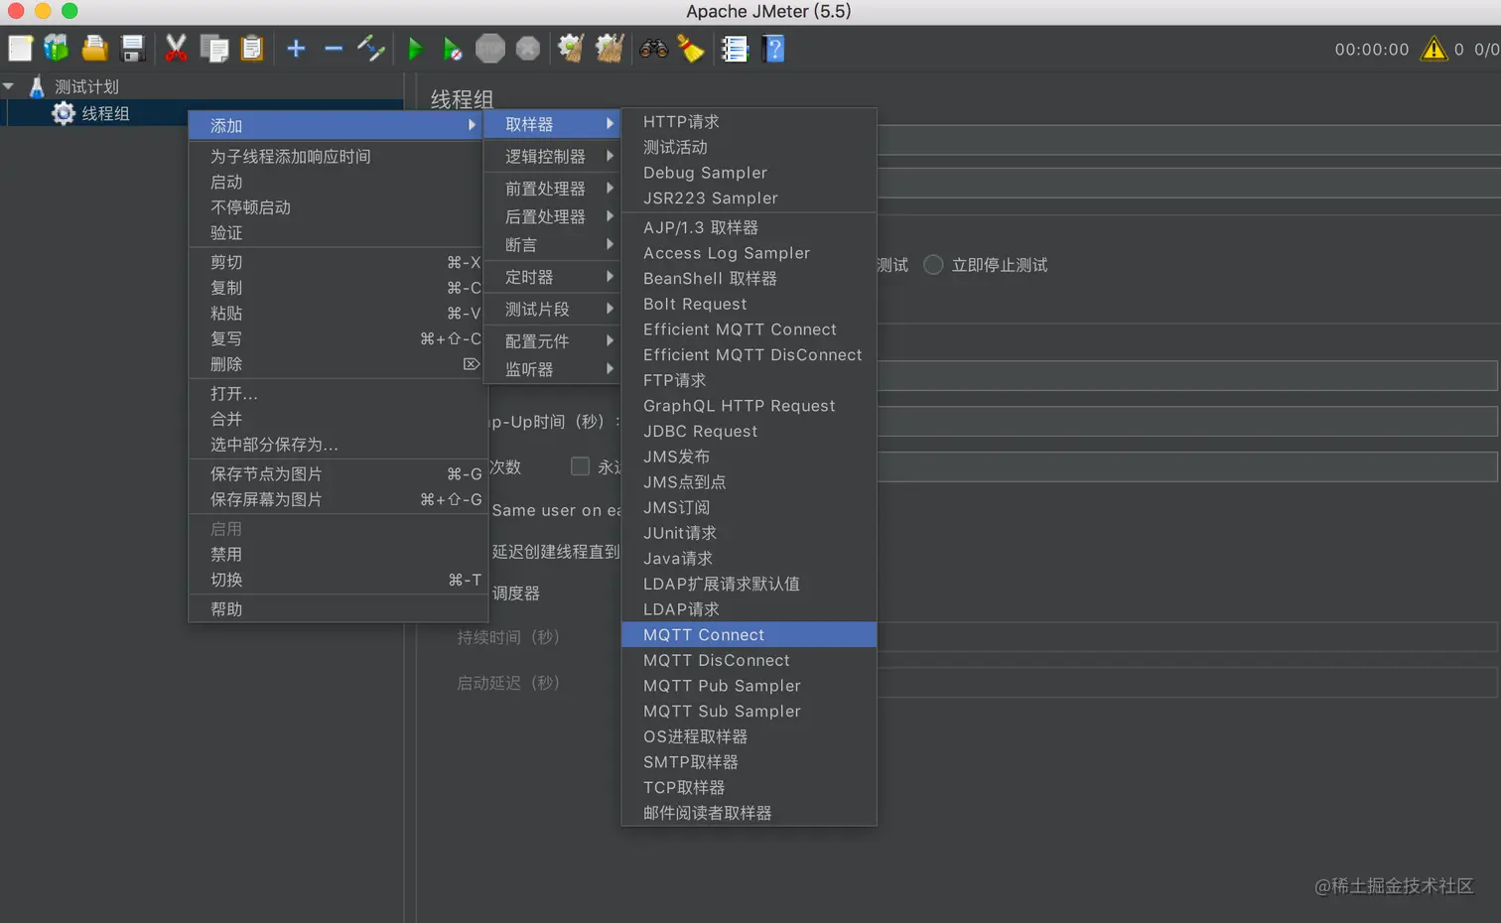Click the Toggle enable/disable icon

pos(371,49)
